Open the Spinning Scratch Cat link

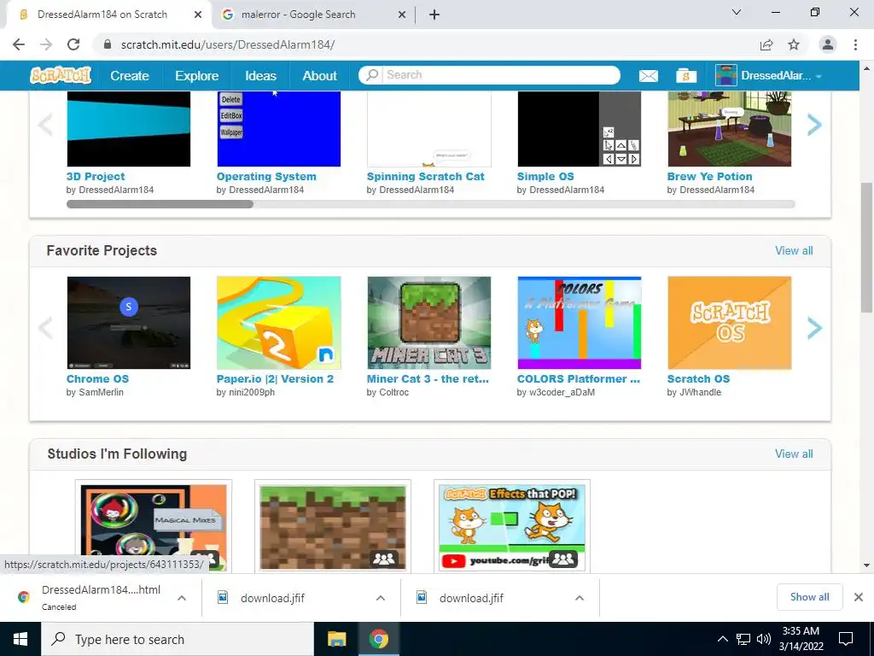point(425,176)
